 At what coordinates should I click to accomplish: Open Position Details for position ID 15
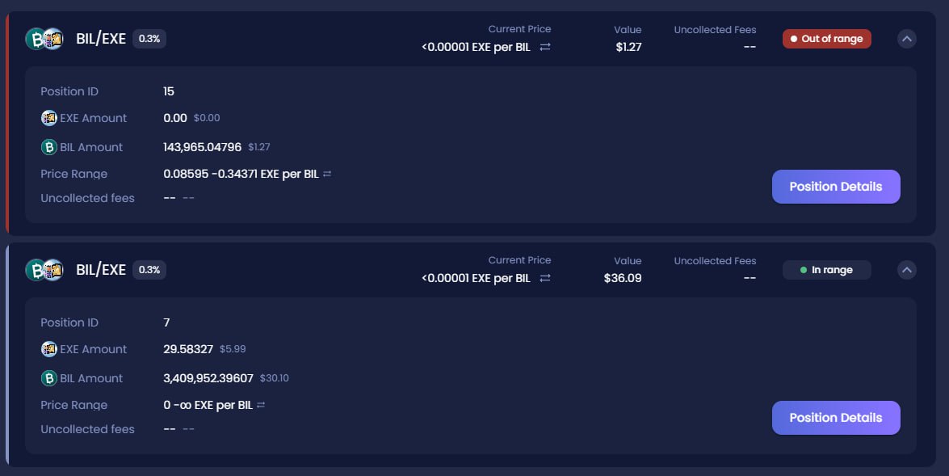[836, 187]
